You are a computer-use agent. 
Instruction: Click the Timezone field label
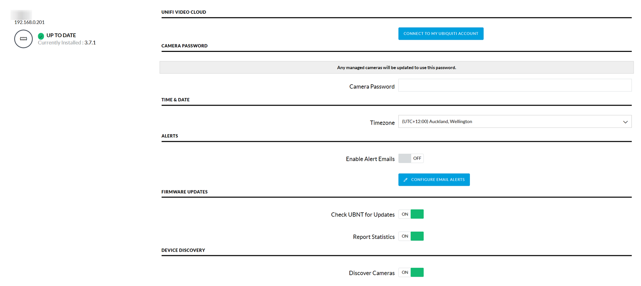tap(382, 123)
